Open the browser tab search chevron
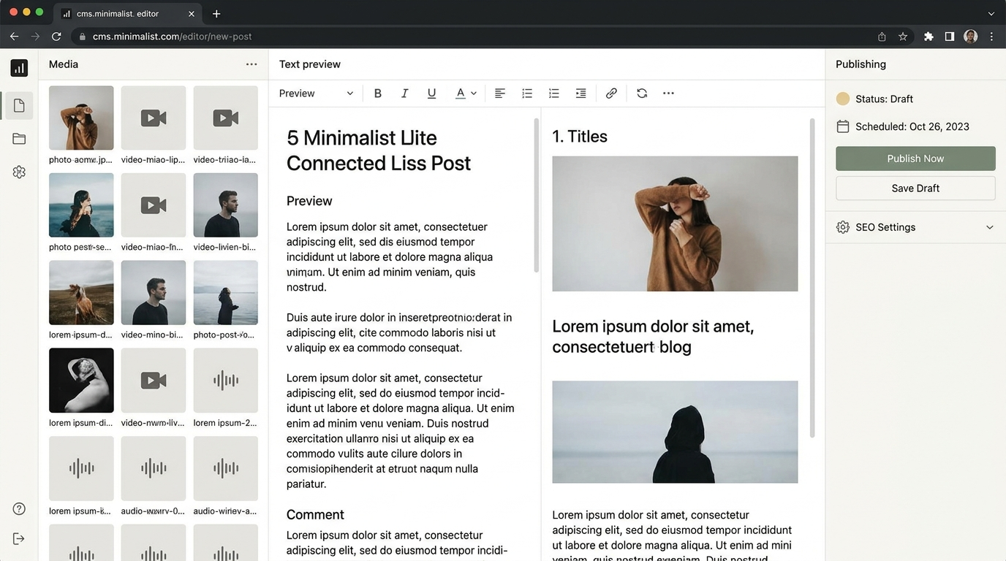This screenshot has height=561, width=1006. [991, 14]
